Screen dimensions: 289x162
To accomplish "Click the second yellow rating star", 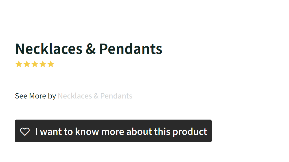I will click(27, 64).
